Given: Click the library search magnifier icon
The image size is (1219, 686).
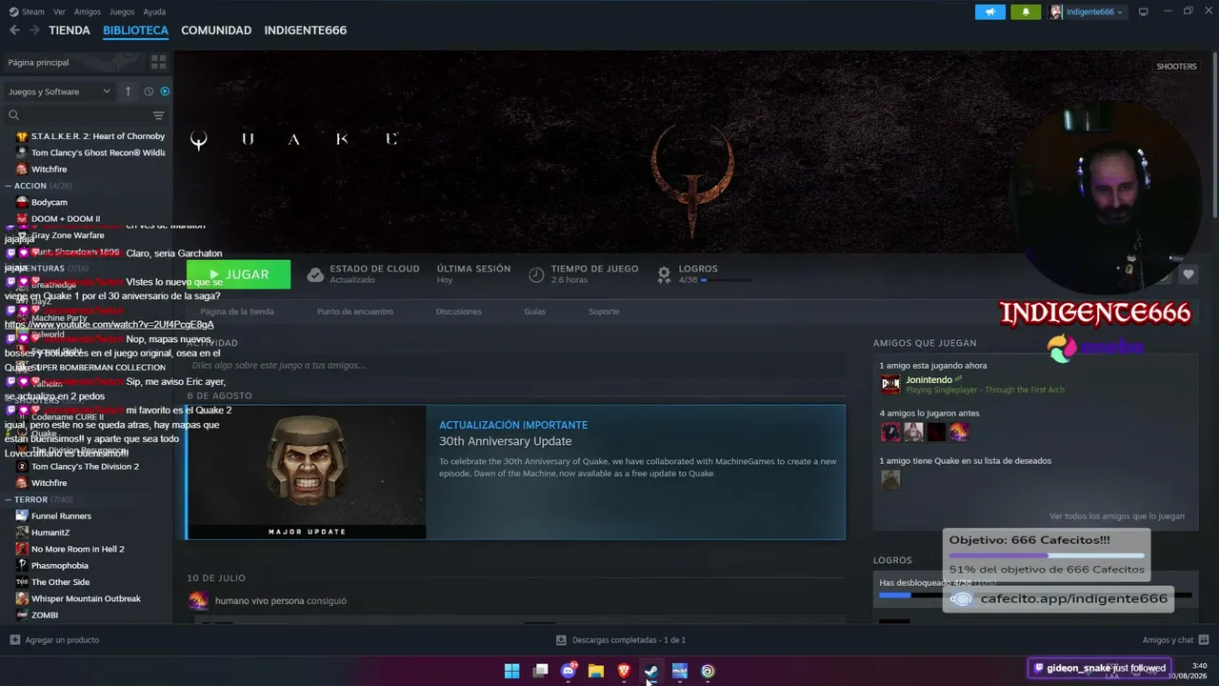Looking at the screenshot, I should [x=13, y=115].
